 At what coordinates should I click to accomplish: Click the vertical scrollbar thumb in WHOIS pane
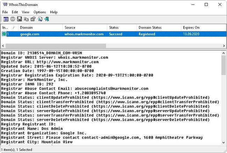pos(224,65)
